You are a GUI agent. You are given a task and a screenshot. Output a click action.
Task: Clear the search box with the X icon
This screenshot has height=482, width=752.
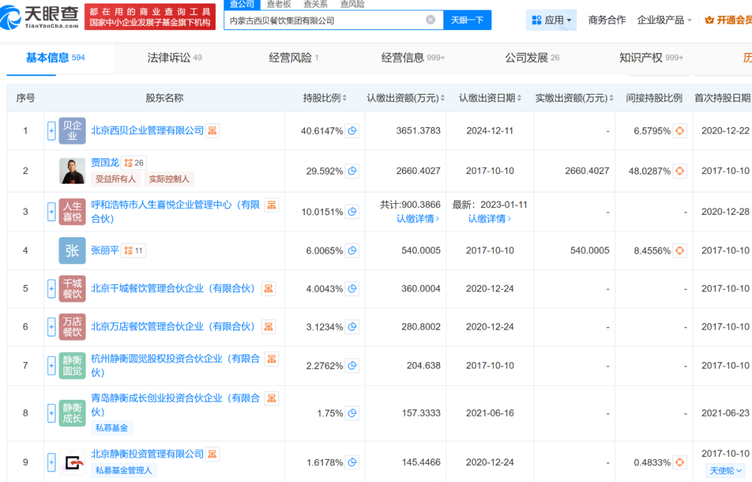pos(430,20)
